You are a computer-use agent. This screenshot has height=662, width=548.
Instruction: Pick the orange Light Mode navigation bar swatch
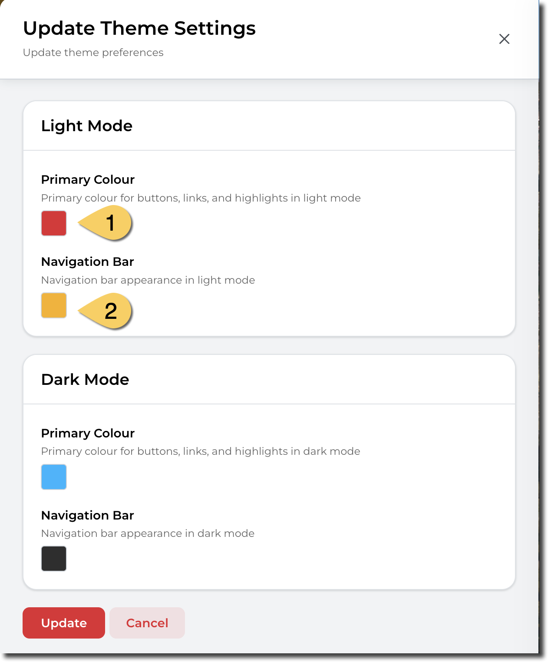pos(54,305)
